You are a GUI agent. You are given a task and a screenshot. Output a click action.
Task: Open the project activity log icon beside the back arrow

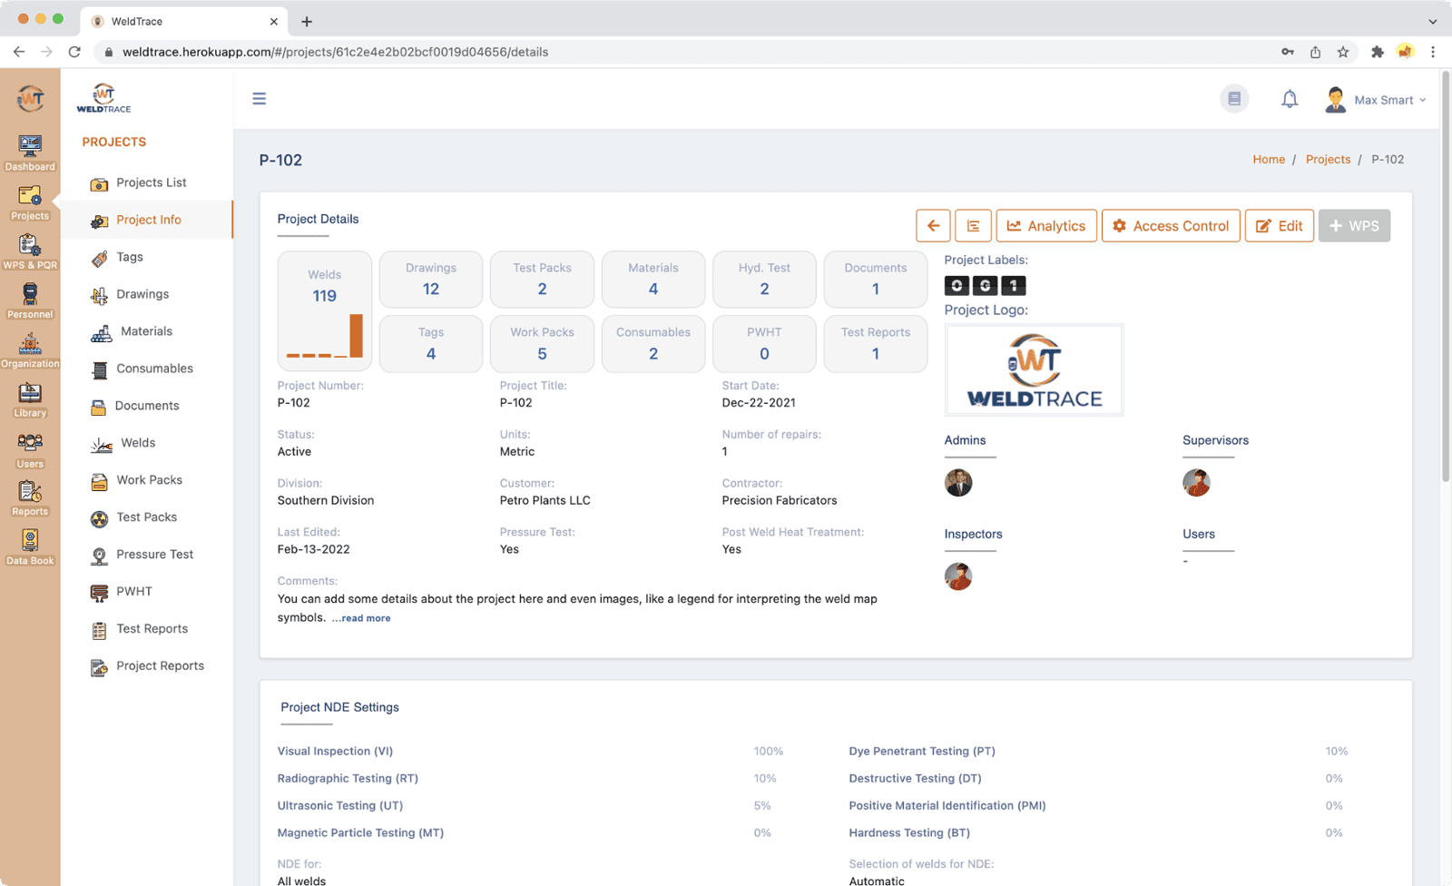tap(973, 225)
